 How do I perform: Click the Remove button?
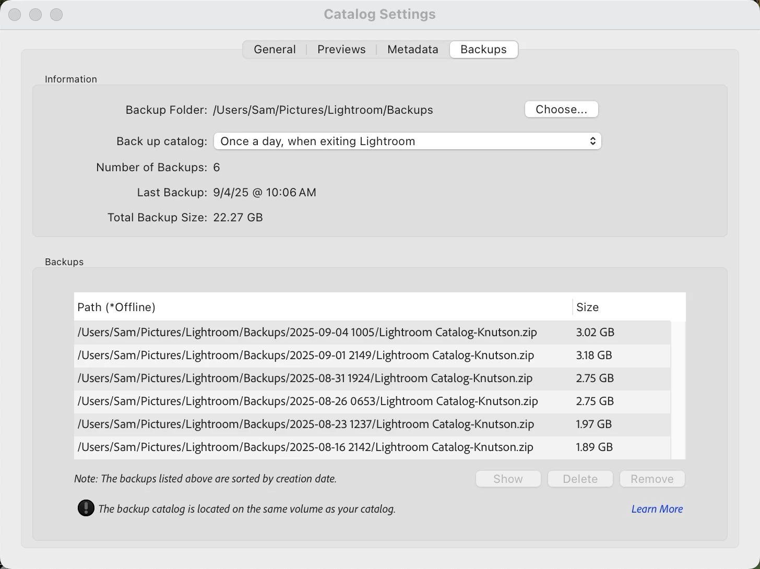click(652, 479)
